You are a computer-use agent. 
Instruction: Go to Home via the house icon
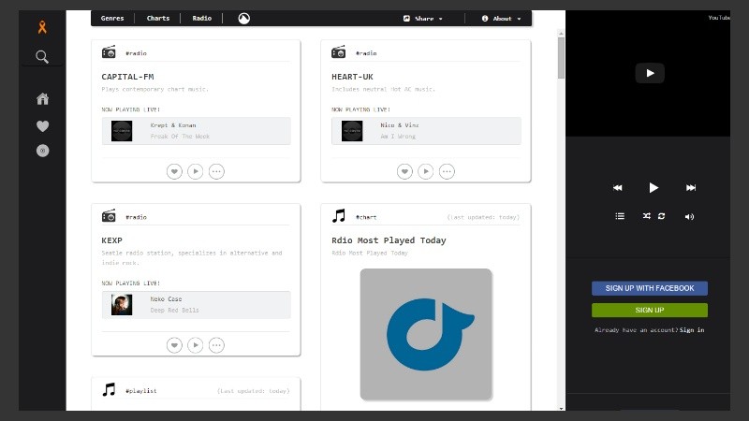tap(42, 99)
